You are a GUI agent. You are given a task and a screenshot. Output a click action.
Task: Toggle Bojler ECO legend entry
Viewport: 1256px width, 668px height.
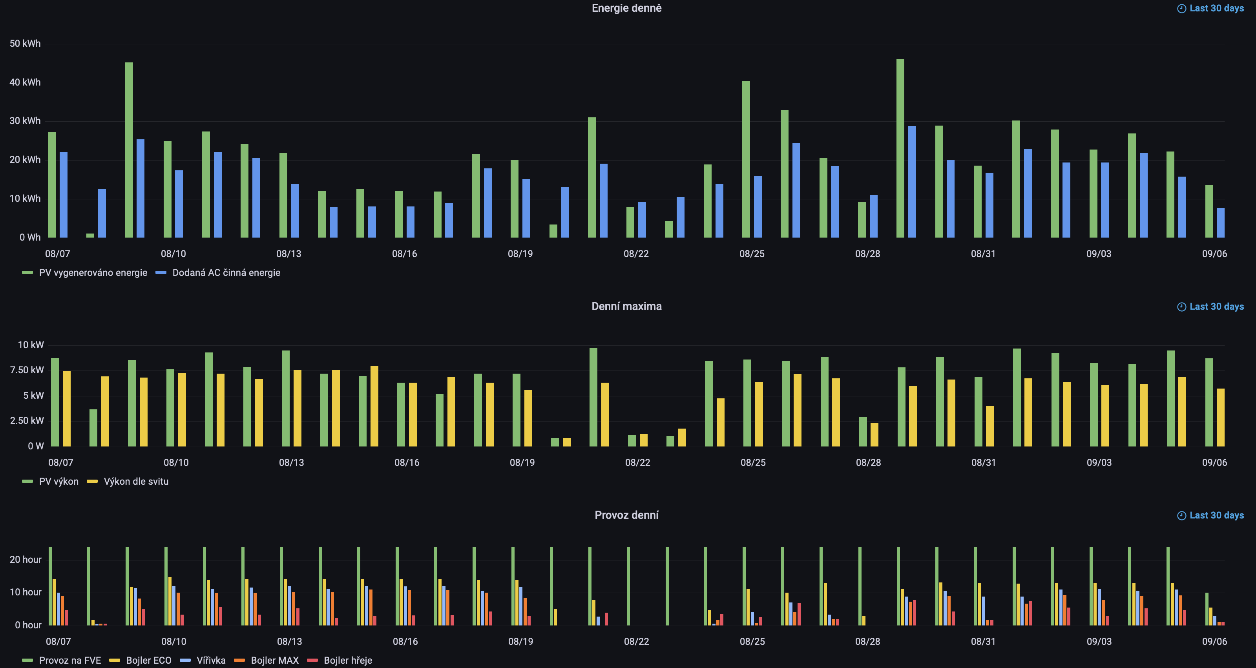[149, 660]
